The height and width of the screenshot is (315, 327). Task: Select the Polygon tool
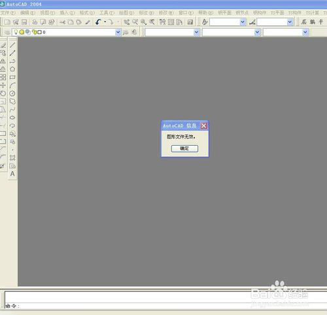pyautogui.click(x=12, y=69)
